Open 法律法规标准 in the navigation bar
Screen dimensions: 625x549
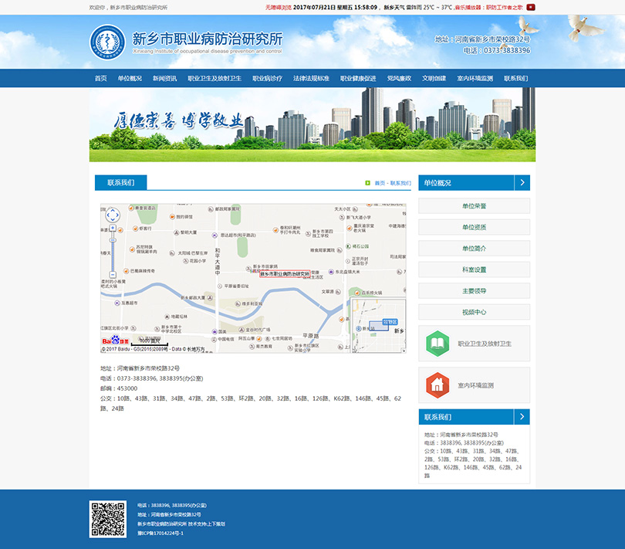tap(311, 79)
